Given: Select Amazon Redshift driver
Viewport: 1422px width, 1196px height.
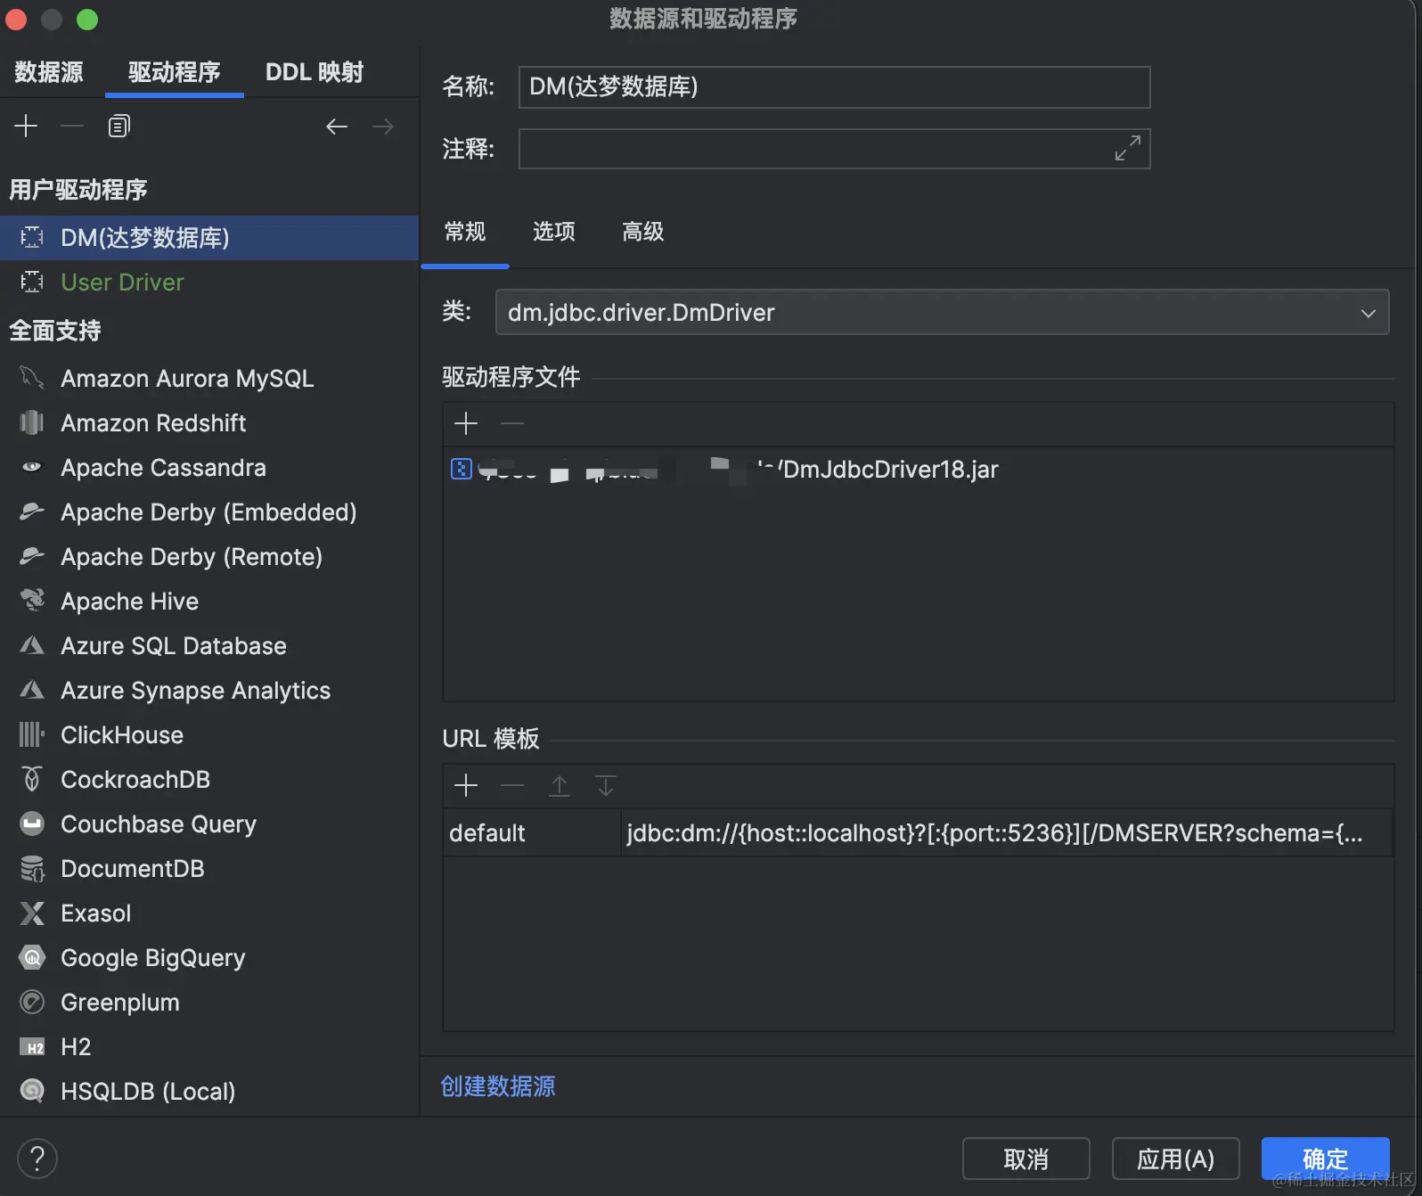Looking at the screenshot, I should (x=209, y=422).
